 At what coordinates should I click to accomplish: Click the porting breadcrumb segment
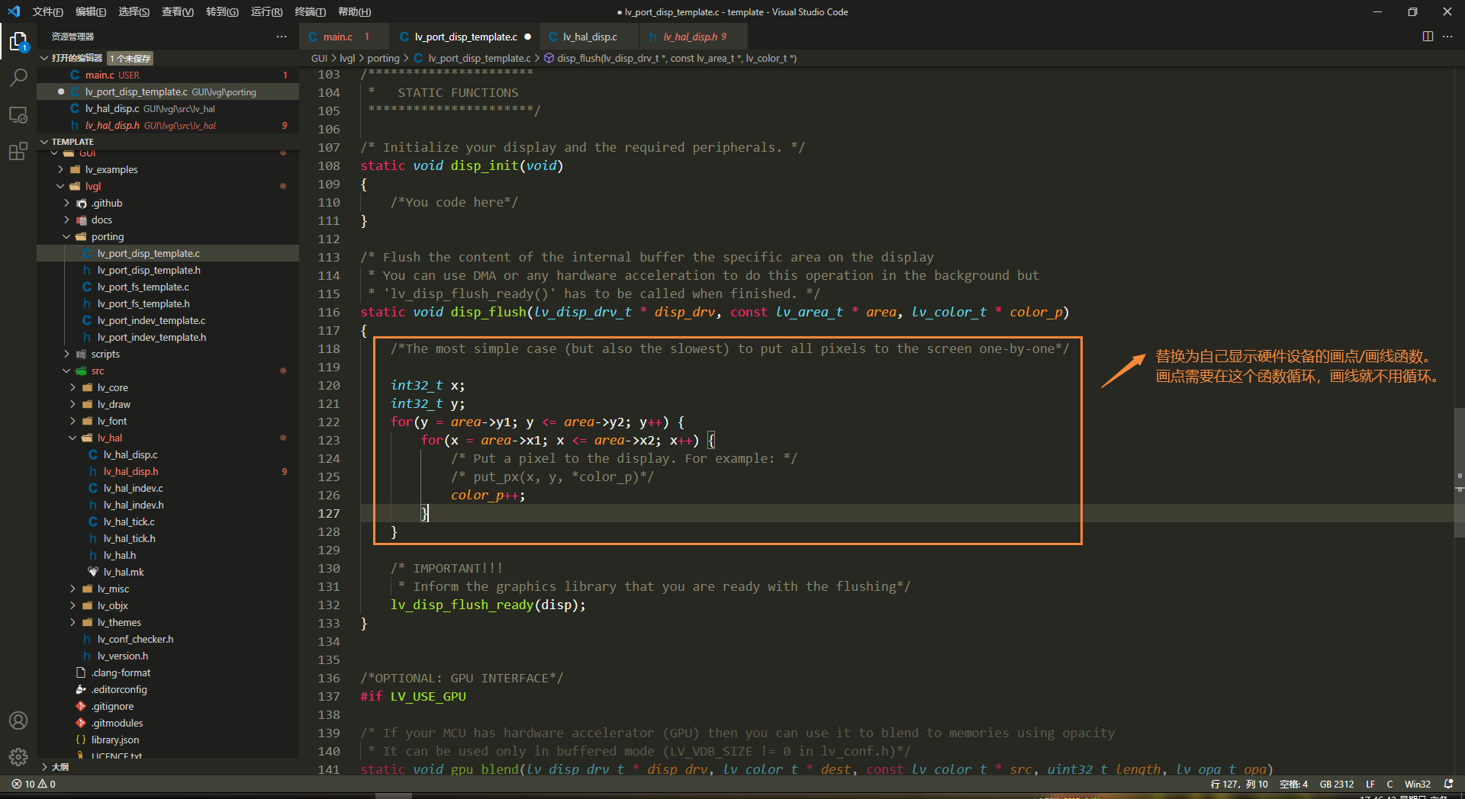tap(383, 58)
